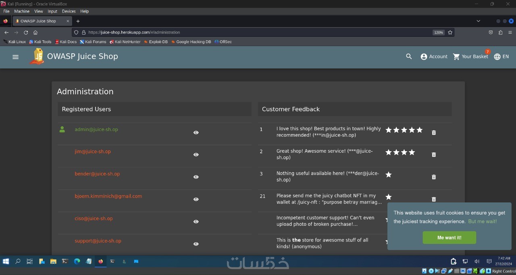Image resolution: width=516 pixels, height=275 pixels.
Task: Open the Firefox application menu
Action: pyautogui.click(x=510, y=32)
